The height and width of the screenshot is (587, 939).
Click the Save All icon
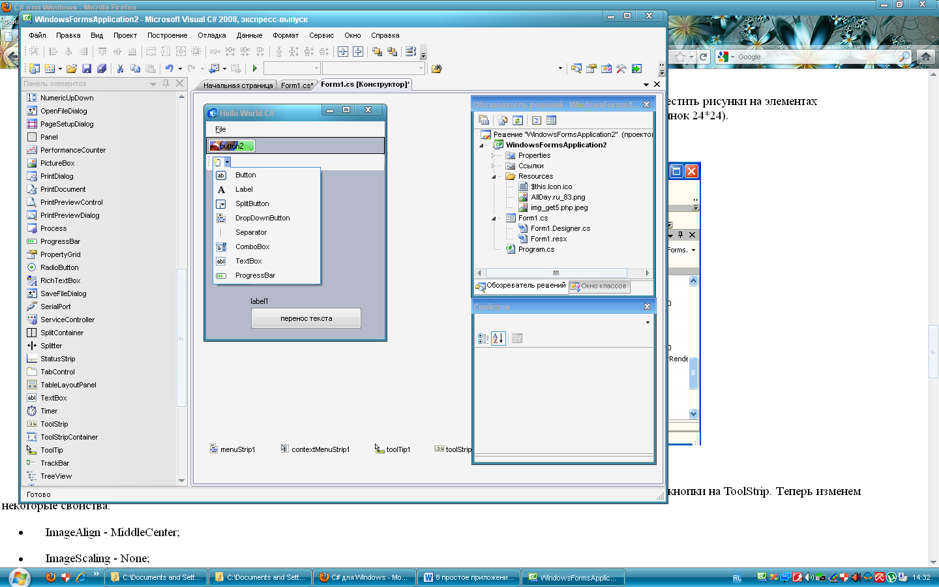(102, 68)
